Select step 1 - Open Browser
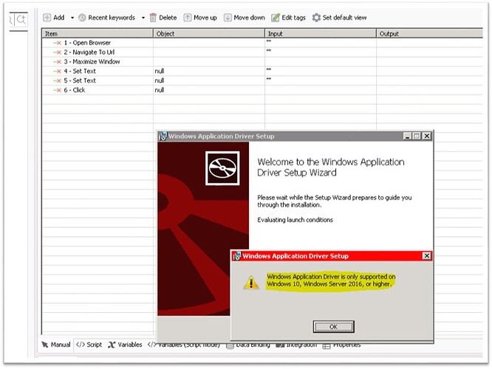Screen dimensions: 492x369 87,43
